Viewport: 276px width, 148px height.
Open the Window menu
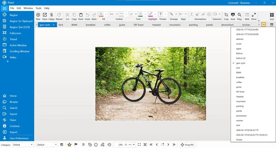click(x=28, y=8)
